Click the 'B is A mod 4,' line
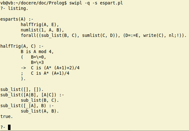Screen dimensions: 189x131 (37, 52)
